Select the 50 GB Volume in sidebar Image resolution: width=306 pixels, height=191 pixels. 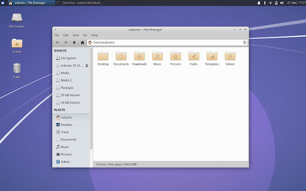71,95
